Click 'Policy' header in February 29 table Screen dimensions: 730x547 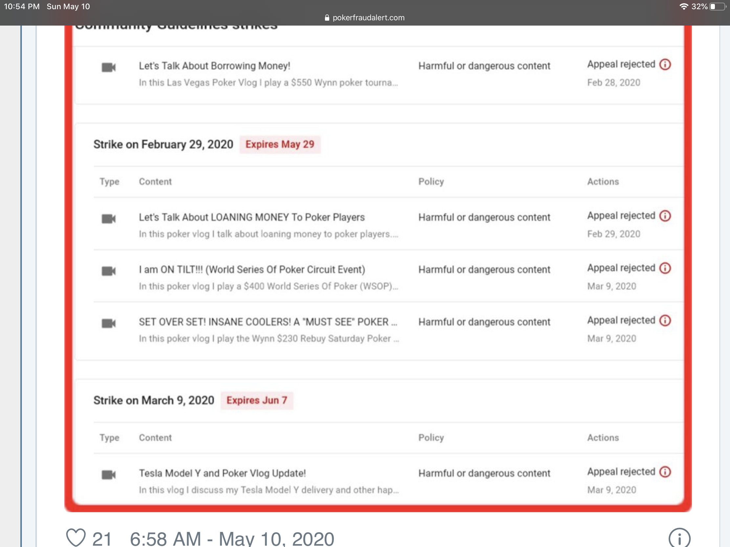[x=431, y=182]
